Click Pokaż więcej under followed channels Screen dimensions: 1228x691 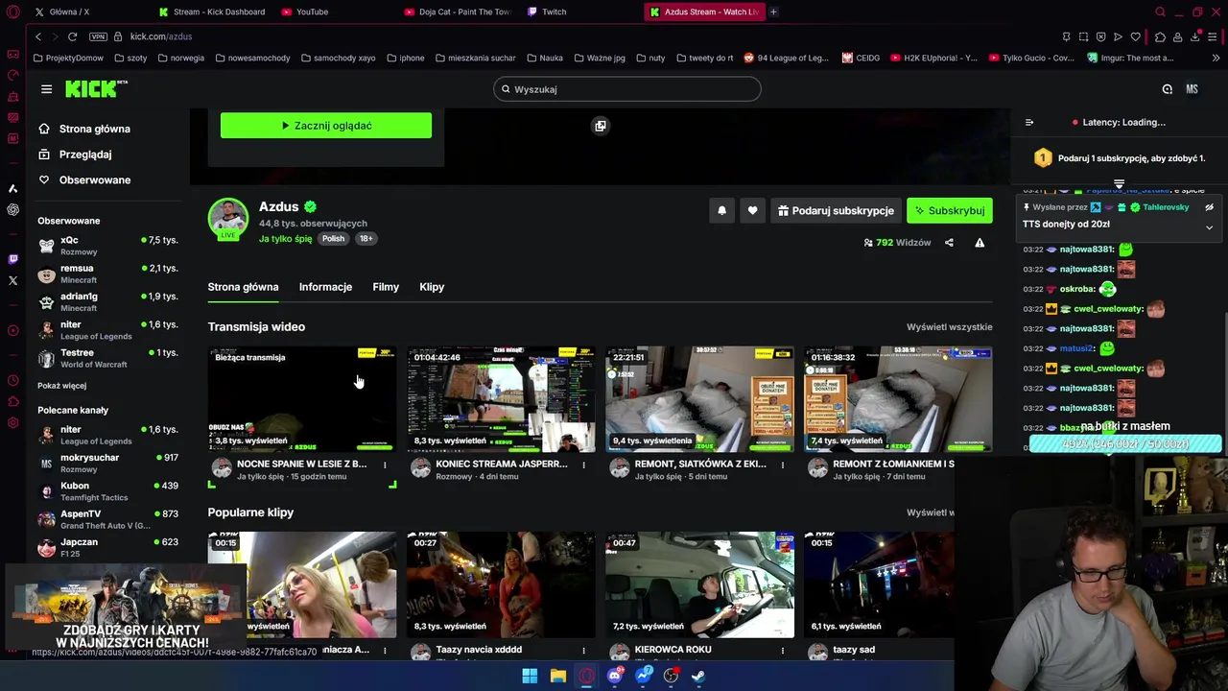(61, 386)
